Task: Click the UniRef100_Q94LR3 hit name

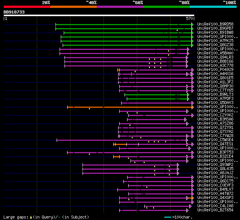Action: tap(215, 57)
